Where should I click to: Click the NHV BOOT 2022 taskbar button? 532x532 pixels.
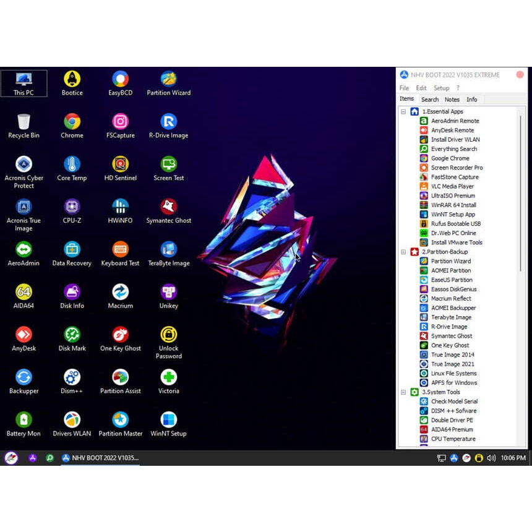pos(100,458)
